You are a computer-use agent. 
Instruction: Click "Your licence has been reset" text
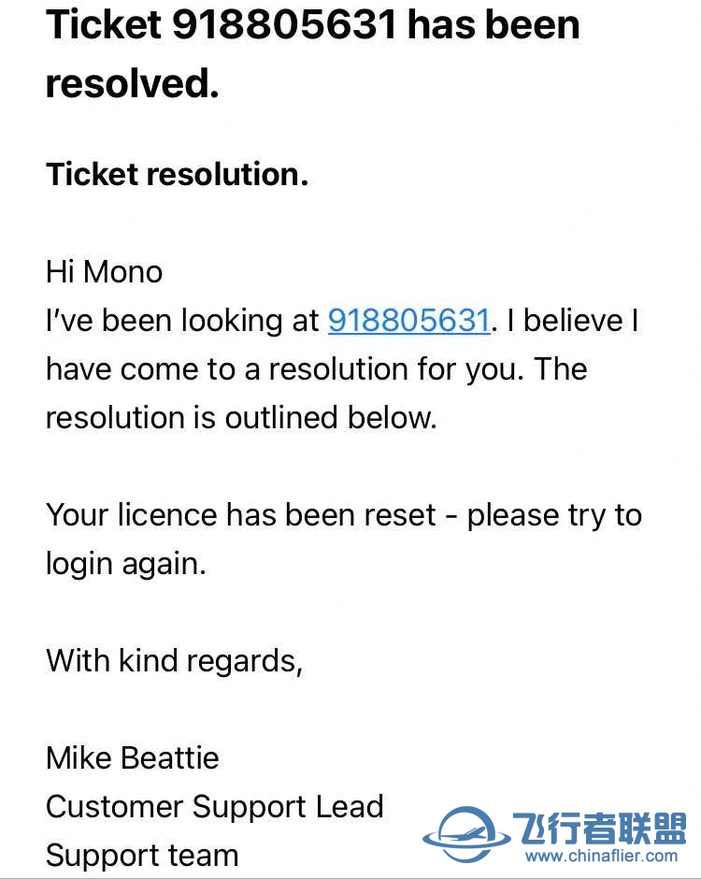pyautogui.click(x=240, y=515)
